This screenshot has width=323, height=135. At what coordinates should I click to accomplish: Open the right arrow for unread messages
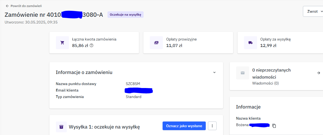pos(319,73)
